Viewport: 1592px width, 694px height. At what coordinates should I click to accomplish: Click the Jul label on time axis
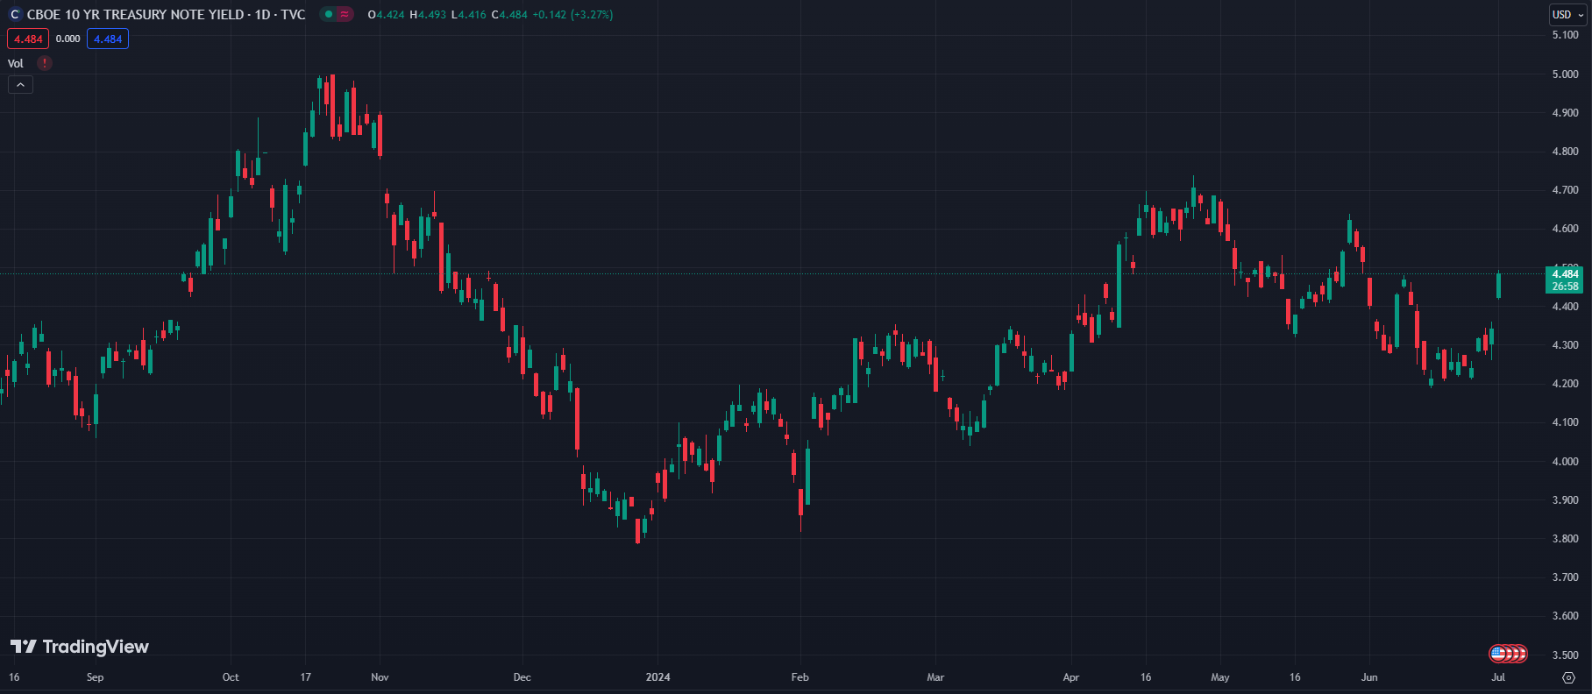1498,677
